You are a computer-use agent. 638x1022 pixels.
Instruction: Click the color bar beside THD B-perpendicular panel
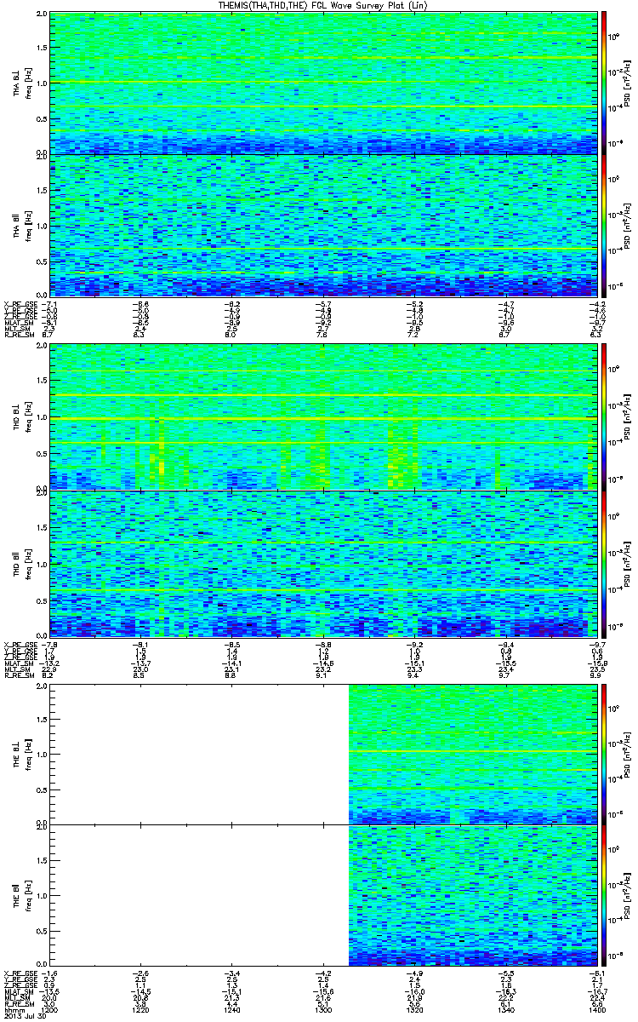click(605, 416)
